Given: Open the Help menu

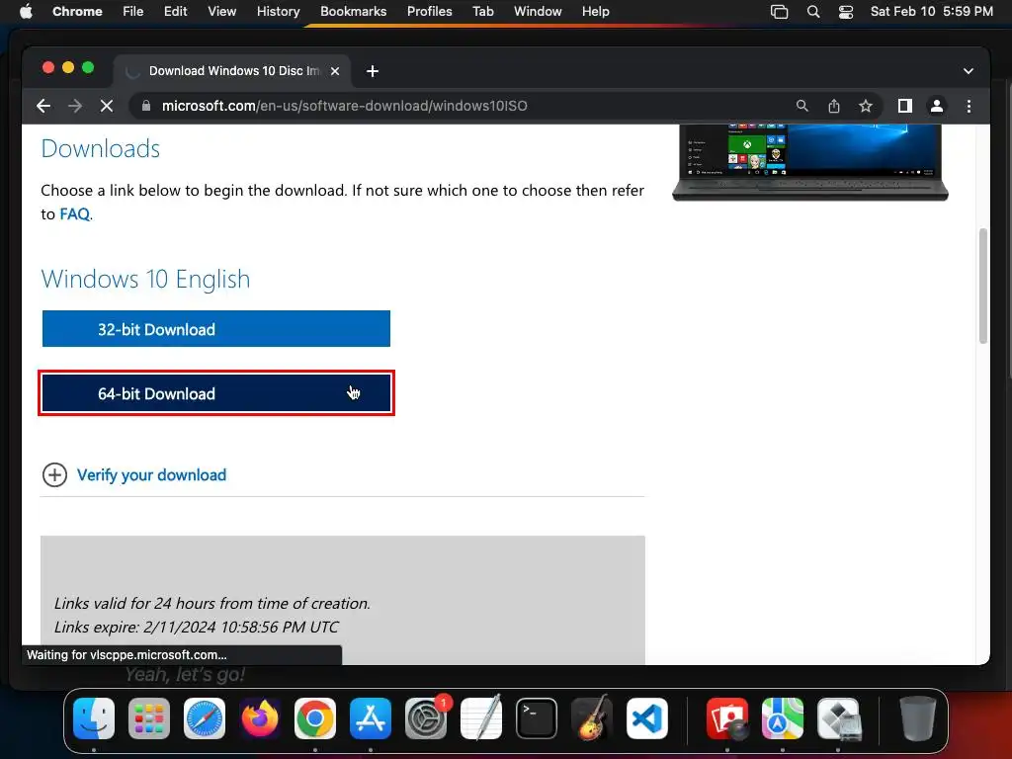Looking at the screenshot, I should (595, 12).
